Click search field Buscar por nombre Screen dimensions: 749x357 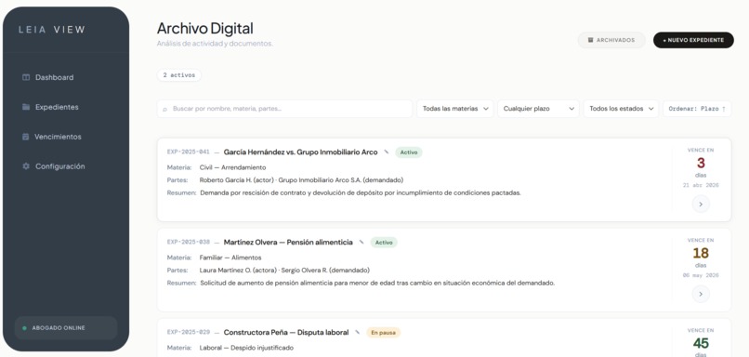tap(284, 109)
